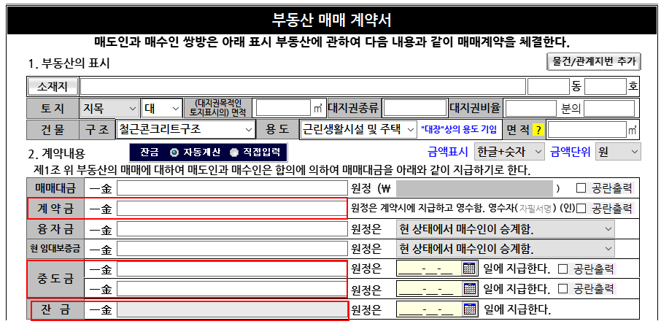Open calendar picker for 잔금 payment date
The image size is (661, 332).
[469, 309]
